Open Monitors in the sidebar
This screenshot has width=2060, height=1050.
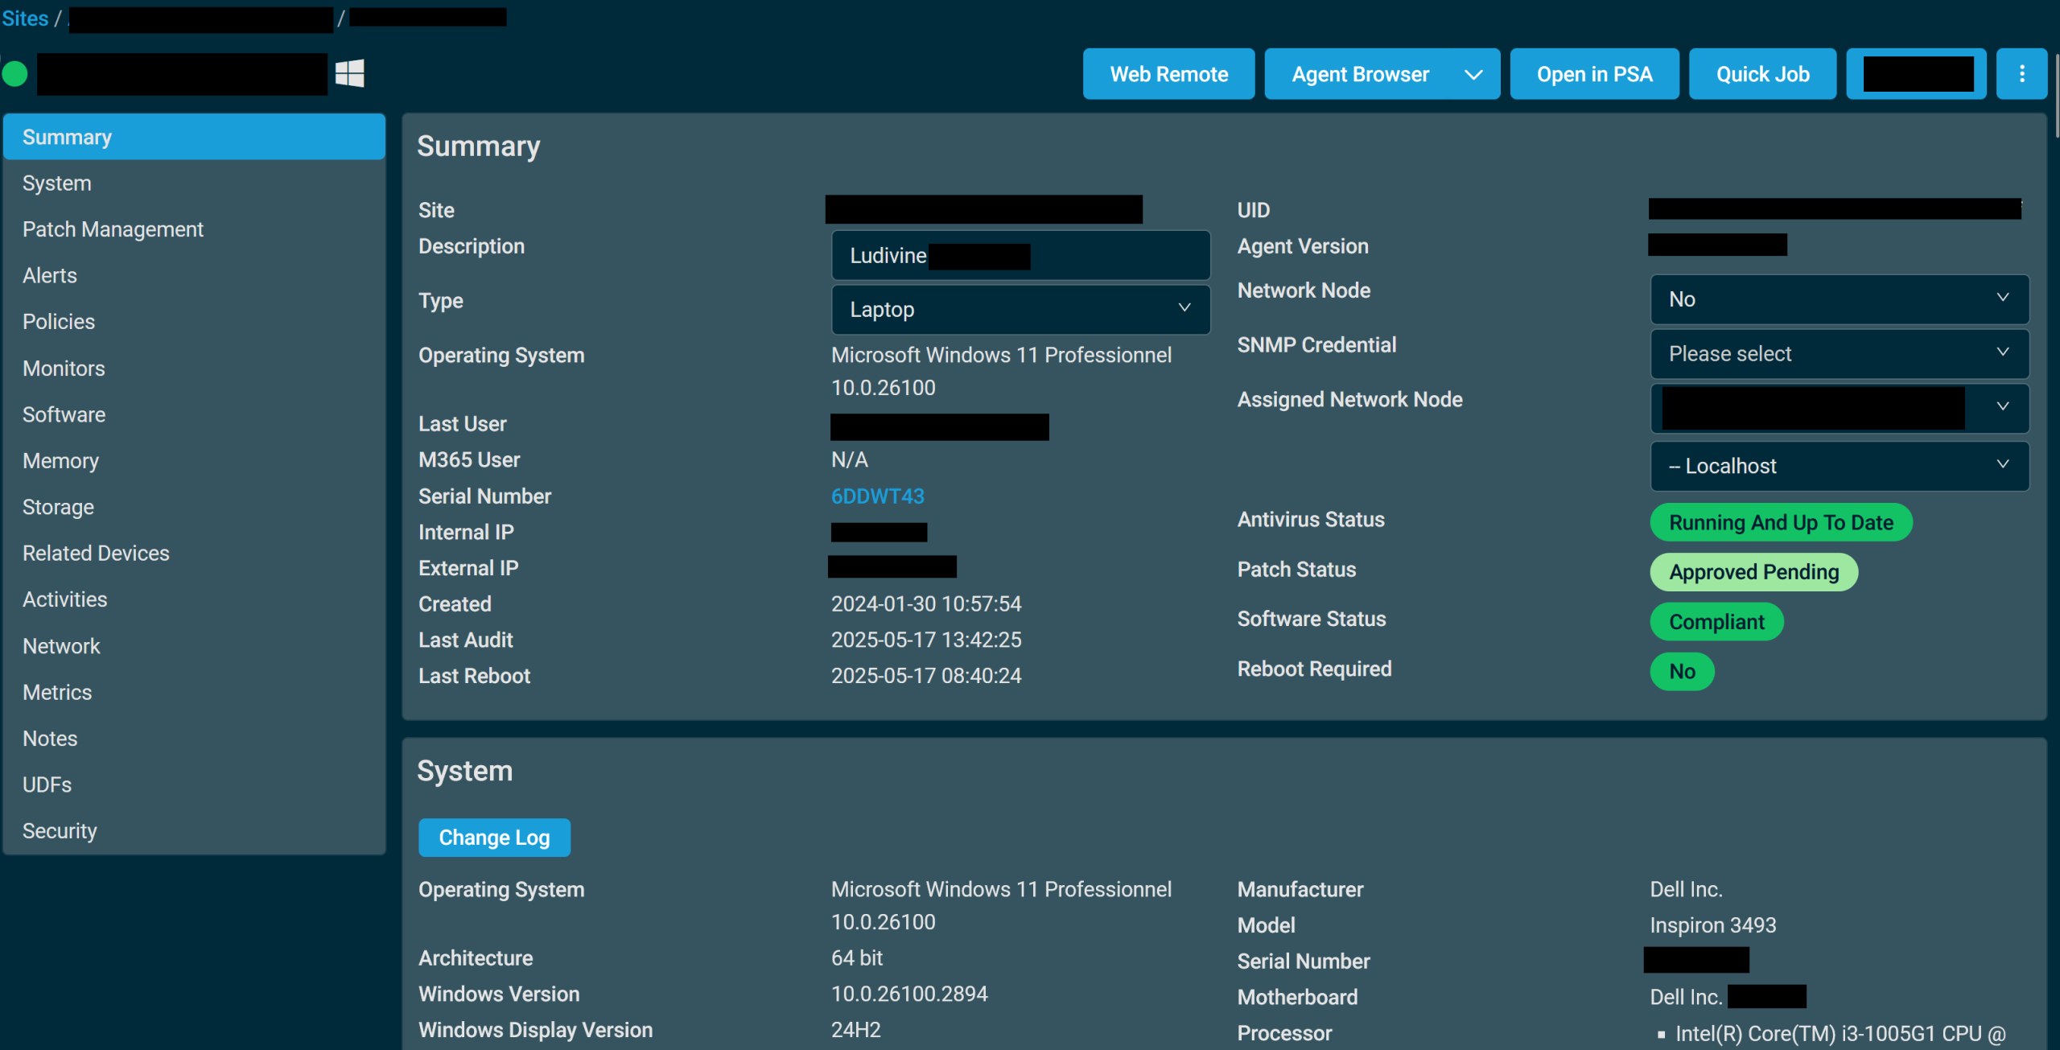[194, 369]
